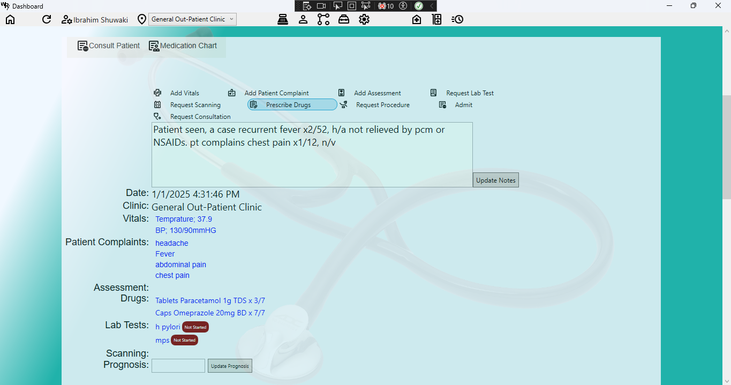Click in the Prognosis input field
Screen dimensions: 731x385
178,366
